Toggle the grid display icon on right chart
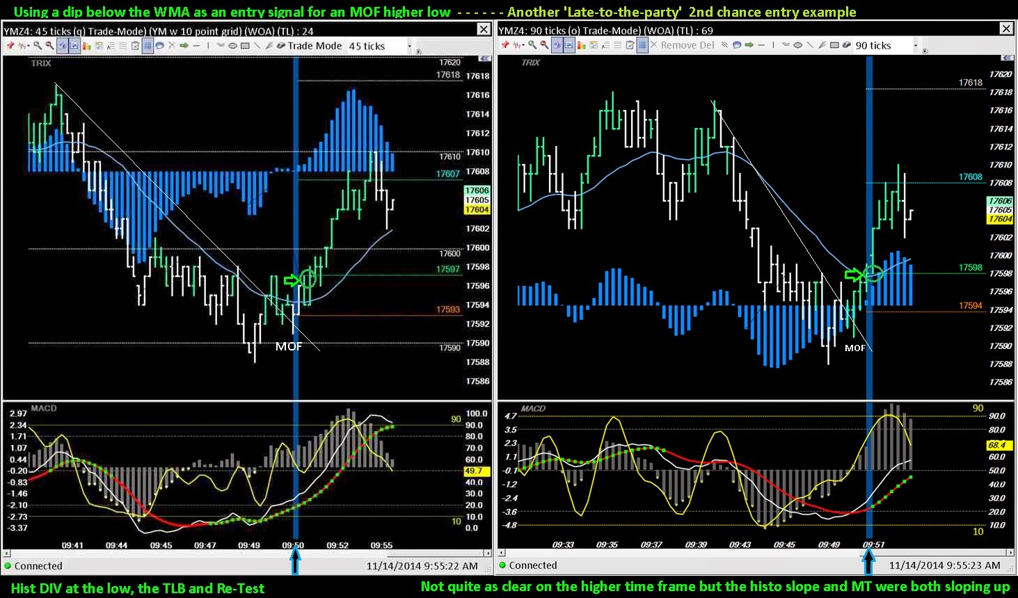This screenshot has width=1018, height=598. pyautogui.click(x=642, y=45)
